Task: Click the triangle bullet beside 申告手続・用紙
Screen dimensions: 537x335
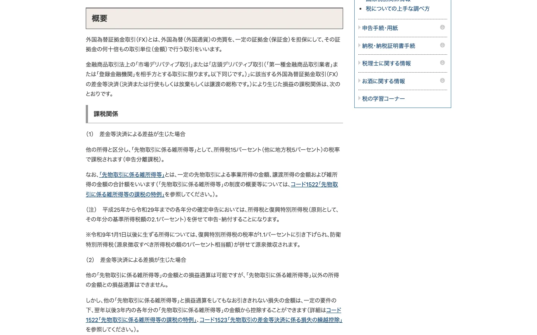Action: pyautogui.click(x=359, y=28)
